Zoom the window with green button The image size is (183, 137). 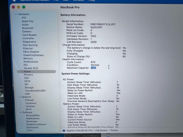(24, 7)
